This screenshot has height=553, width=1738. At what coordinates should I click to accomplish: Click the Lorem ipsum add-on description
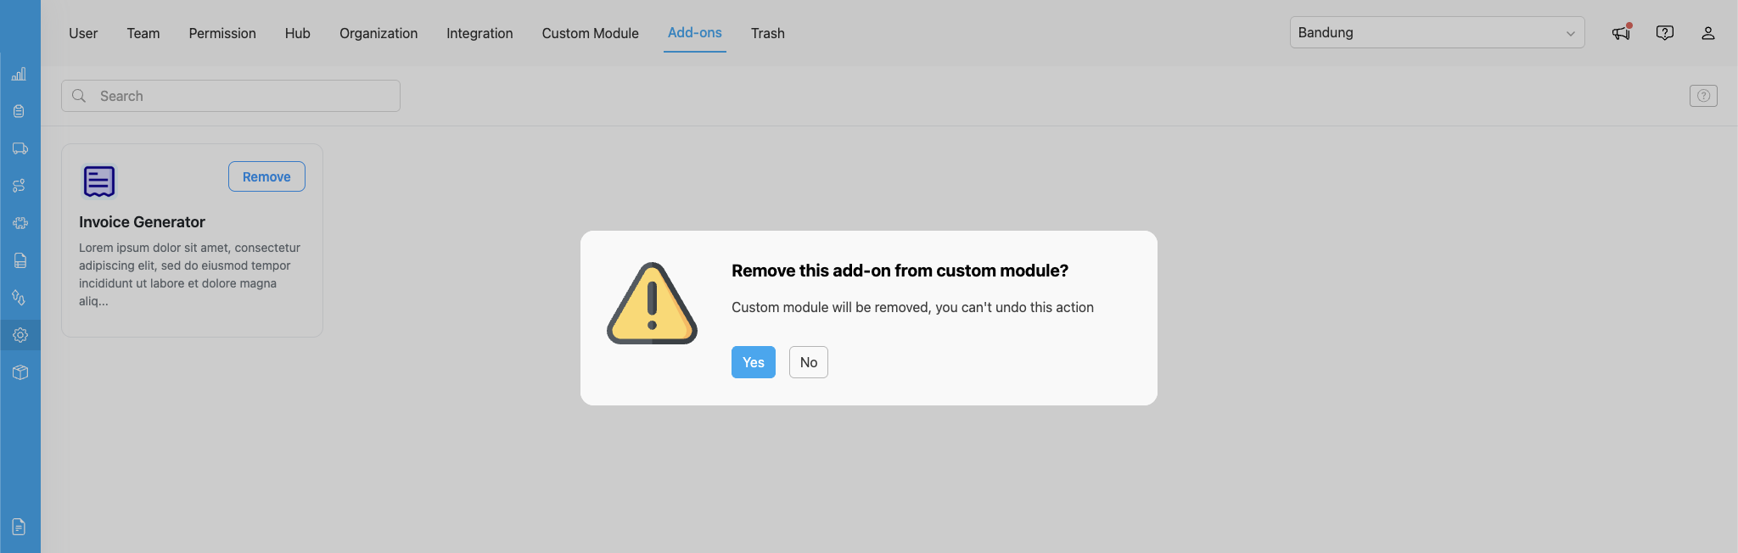click(190, 274)
